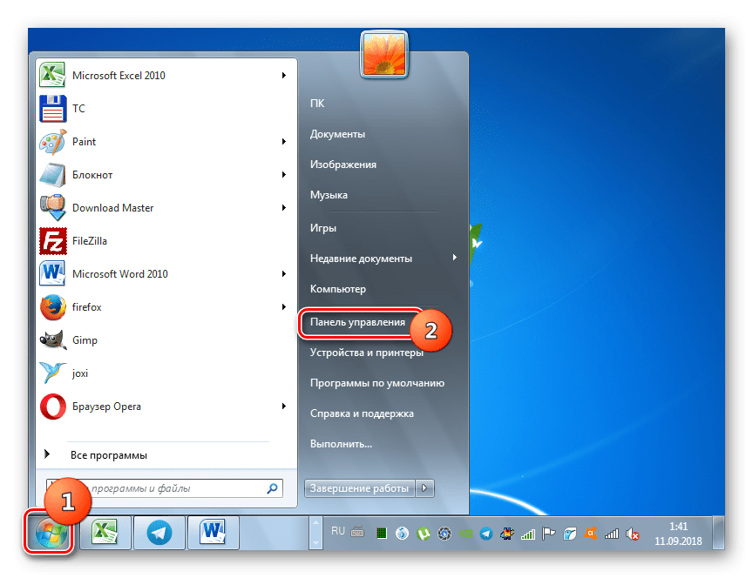The width and height of the screenshot is (753, 578).
Task: Expand the Firefox submenu arrow
Action: [283, 306]
